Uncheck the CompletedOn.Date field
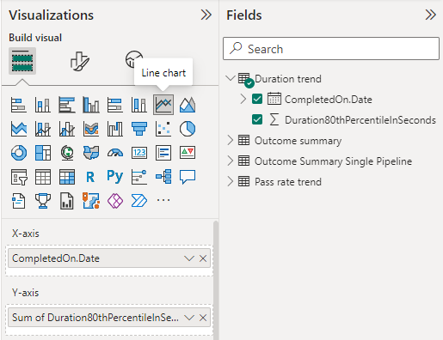 (257, 99)
